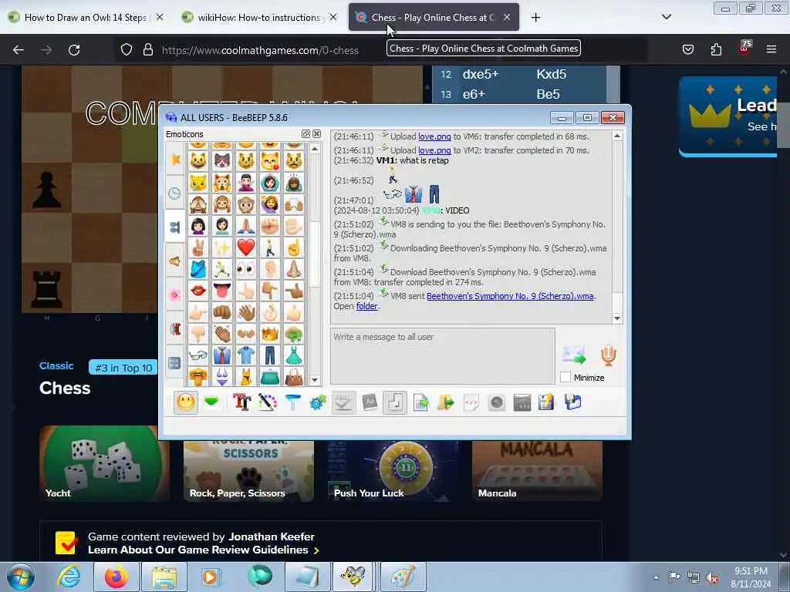Toggle the music note beep button

(x=395, y=402)
